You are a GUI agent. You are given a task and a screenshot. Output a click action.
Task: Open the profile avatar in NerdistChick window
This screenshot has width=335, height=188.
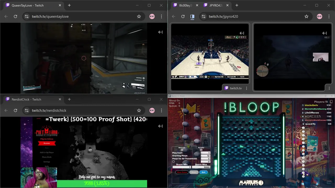(x=152, y=110)
